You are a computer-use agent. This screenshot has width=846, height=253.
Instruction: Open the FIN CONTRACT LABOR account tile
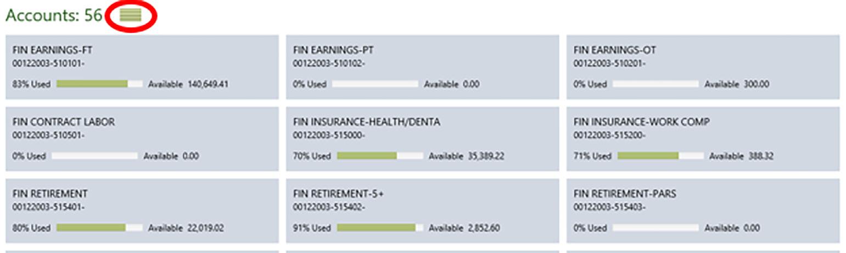[x=142, y=139]
